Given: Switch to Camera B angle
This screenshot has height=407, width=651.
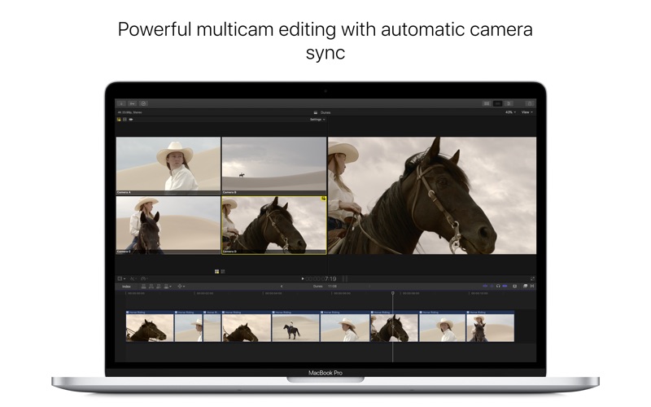Looking at the screenshot, I should 274,166.
